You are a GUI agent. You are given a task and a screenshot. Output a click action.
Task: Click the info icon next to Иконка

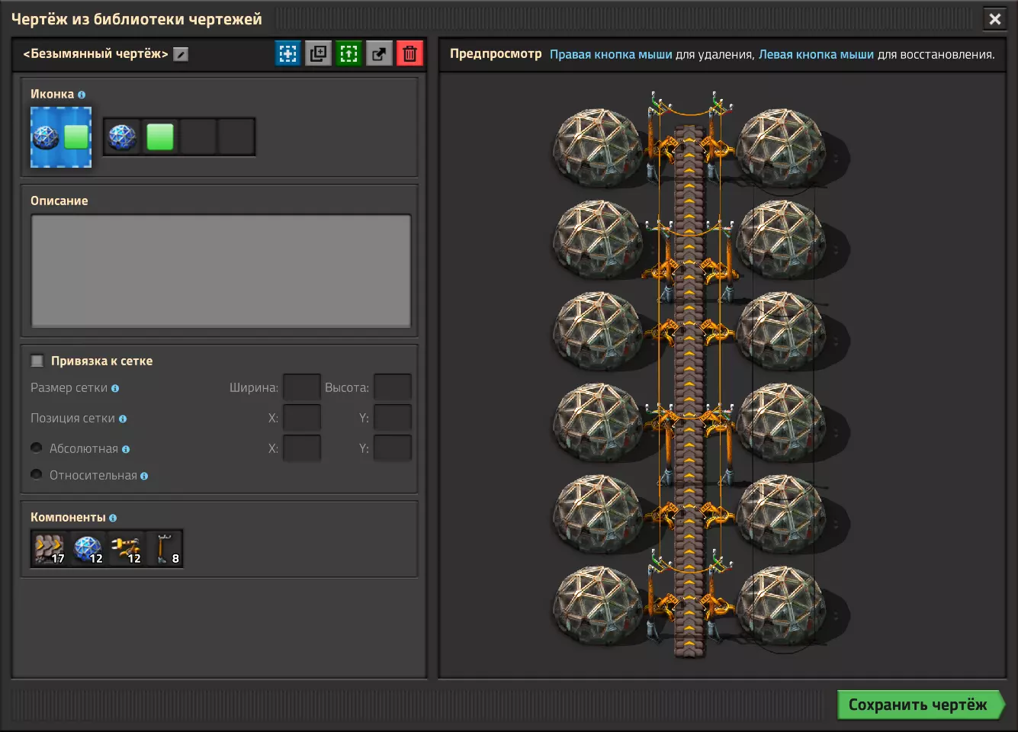[x=82, y=95]
